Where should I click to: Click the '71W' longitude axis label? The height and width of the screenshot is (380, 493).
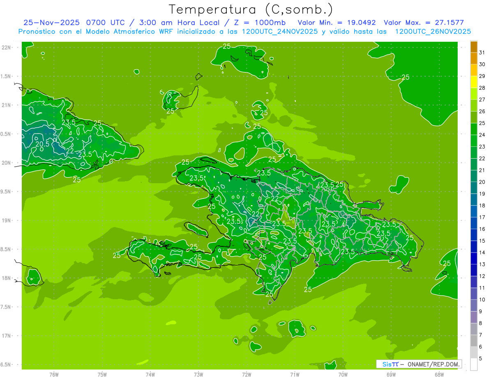pos(295,374)
